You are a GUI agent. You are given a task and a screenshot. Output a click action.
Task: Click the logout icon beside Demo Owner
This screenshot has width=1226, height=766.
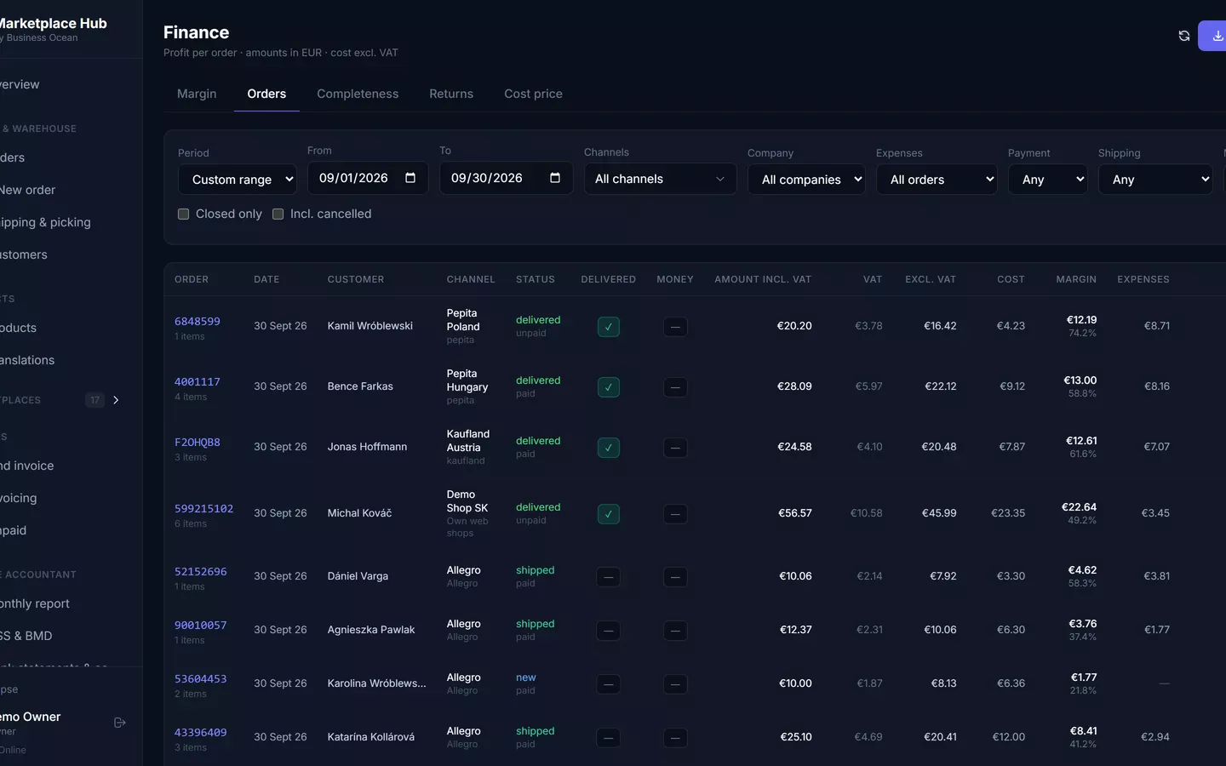click(120, 723)
